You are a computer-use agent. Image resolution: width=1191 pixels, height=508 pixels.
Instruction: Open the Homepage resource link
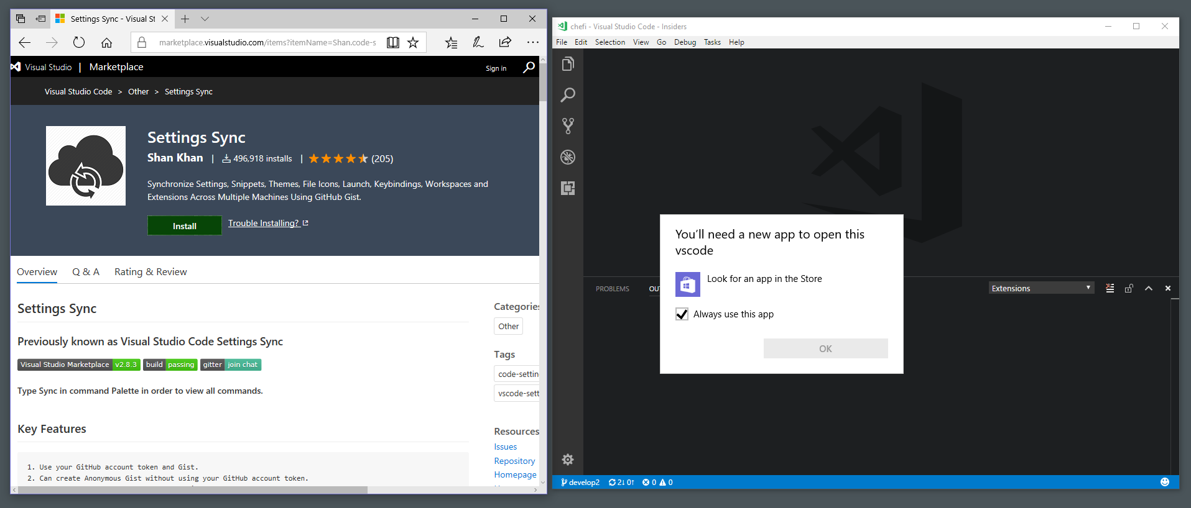(x=515, y=474)
